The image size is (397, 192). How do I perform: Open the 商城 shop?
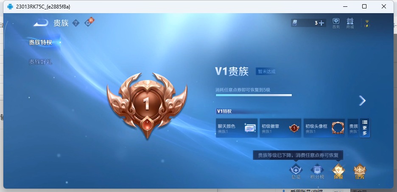click(350, 23)
